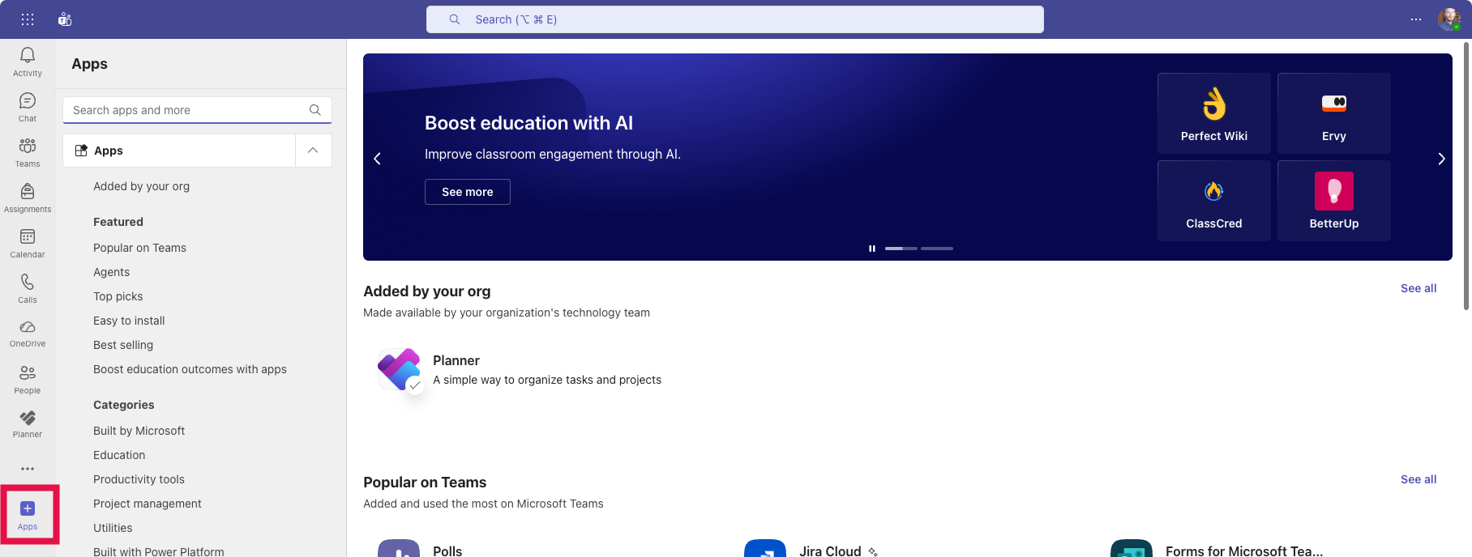The width and height of the screenshot is (1472, 557).
Task: Open Settings and more ellipsis
Action: pyautogui.click(x=1416, y=19)
